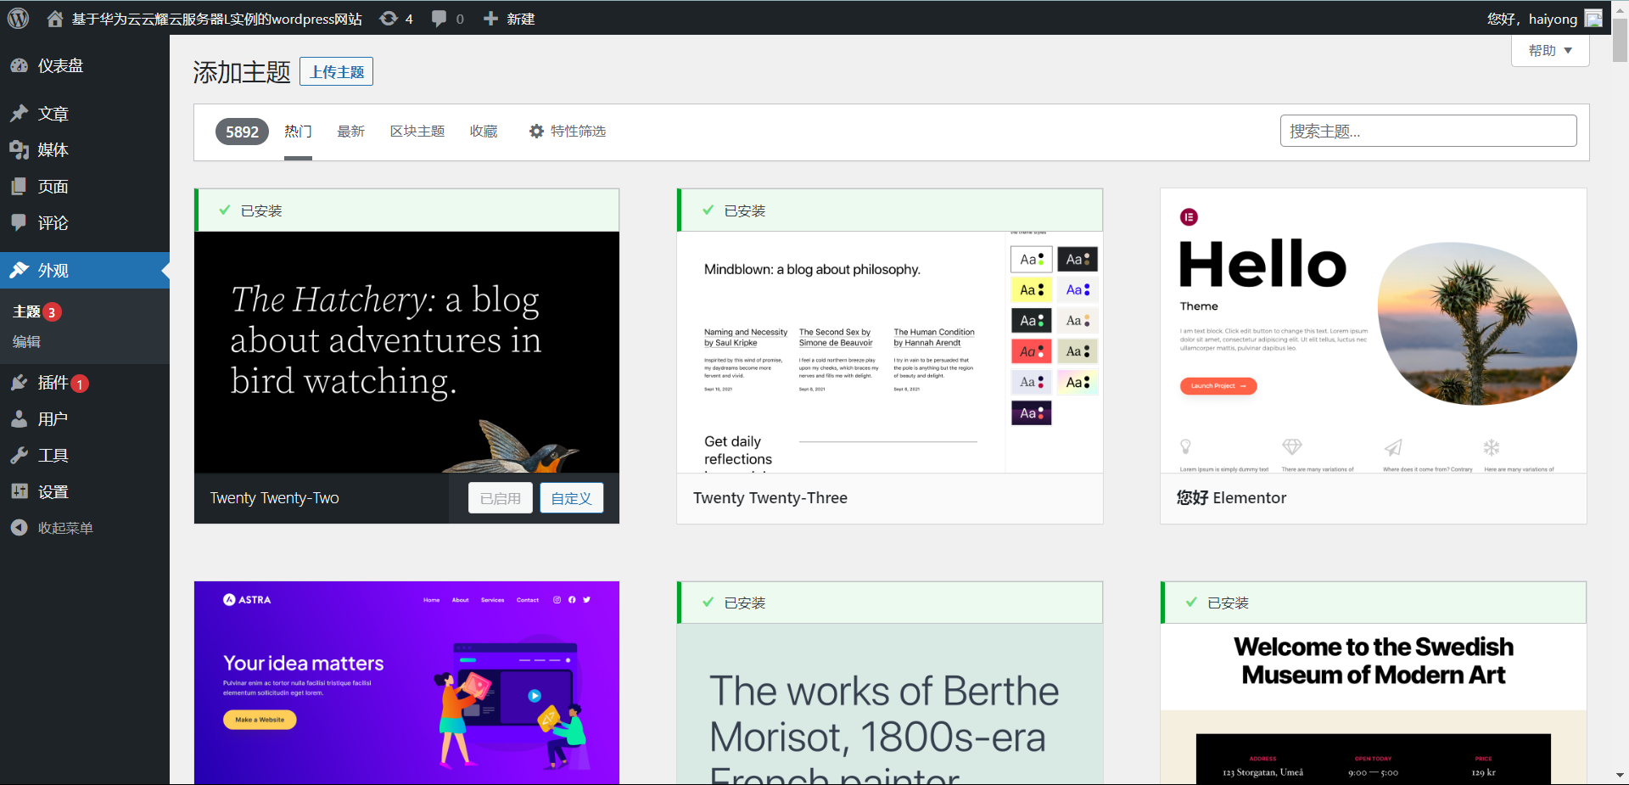1629x785 pixels.
Task: Click the white Aa style swatch
Action: pyautogui.click(x=1032, y=259)
